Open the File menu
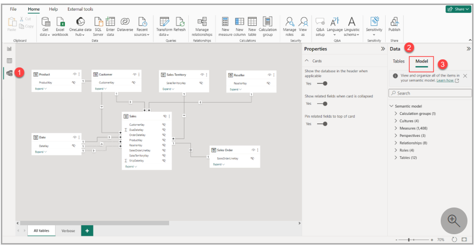Screen dimensions: 476x246 tap(13, 9)
